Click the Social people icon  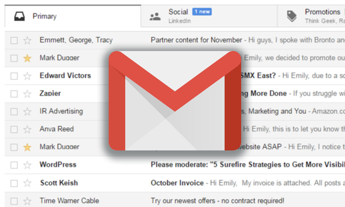pyautogui.click(x=155, y=17)
